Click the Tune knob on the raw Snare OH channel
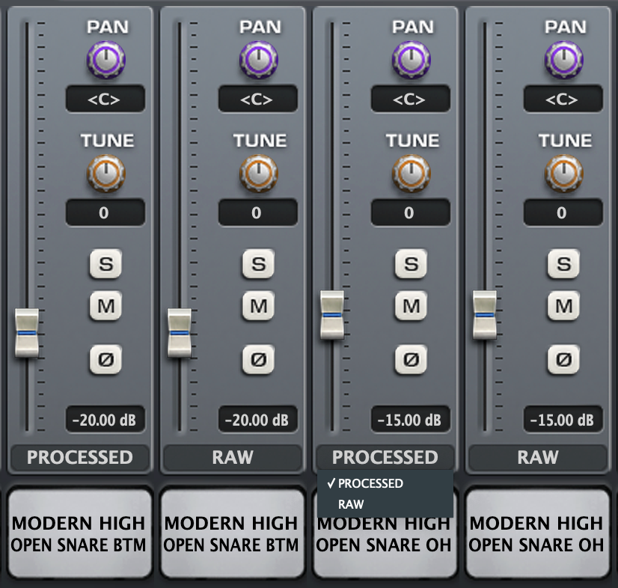Screen dimensions: 618x588 pyautogui.click(x=563, y=174)
